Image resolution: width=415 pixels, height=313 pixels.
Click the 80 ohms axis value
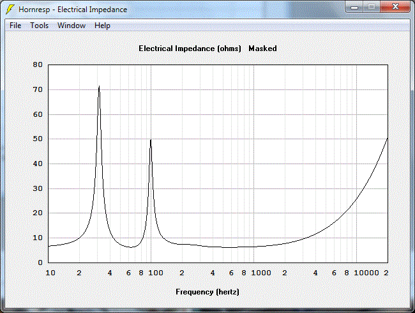click(x=38, y=65)
